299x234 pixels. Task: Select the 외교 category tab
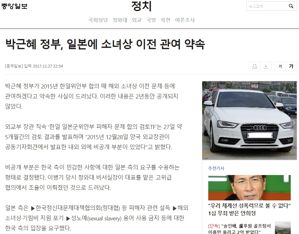(136, 20)
